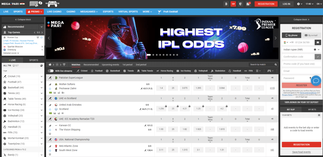Click the VIP badge icon
323x157 pixels.
point(233,4)
